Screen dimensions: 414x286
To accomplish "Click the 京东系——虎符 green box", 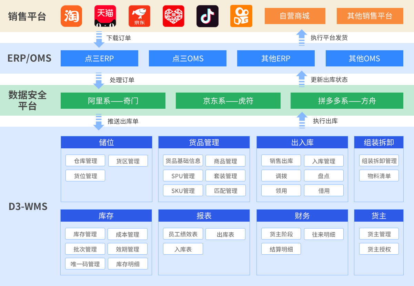I will coord(228,100).
